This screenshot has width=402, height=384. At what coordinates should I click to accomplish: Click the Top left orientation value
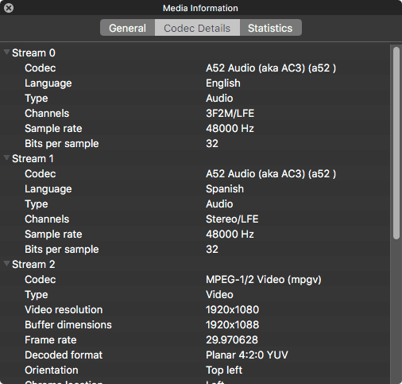point(224,370)
